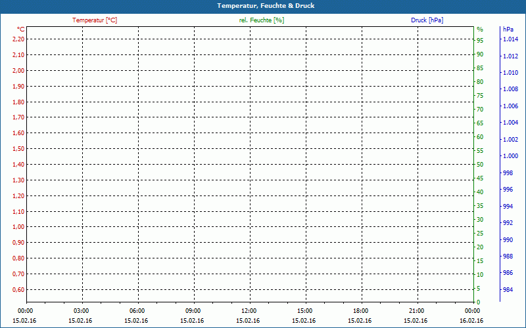The height and width of the screenshot is (328, 526).
Task: Click the blue "998" pressure axis value
Action: click(x=508, y=173)
